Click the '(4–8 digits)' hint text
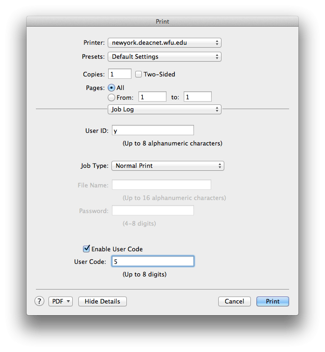The image size is (325, 352). tap(139, 224)
